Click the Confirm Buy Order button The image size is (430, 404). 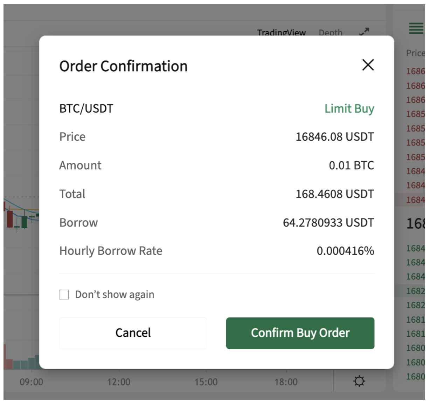click(x=300, y=333)
